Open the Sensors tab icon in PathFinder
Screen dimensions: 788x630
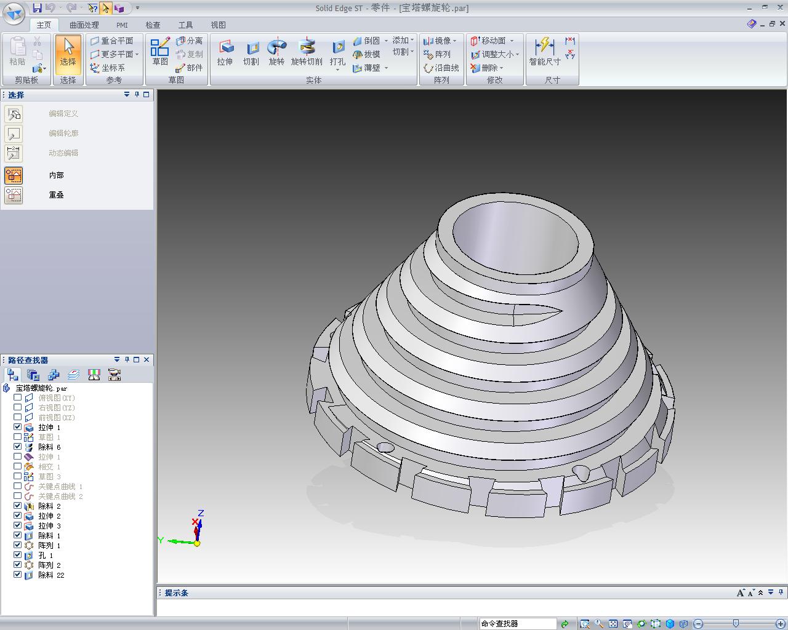(x=94, y=375)
